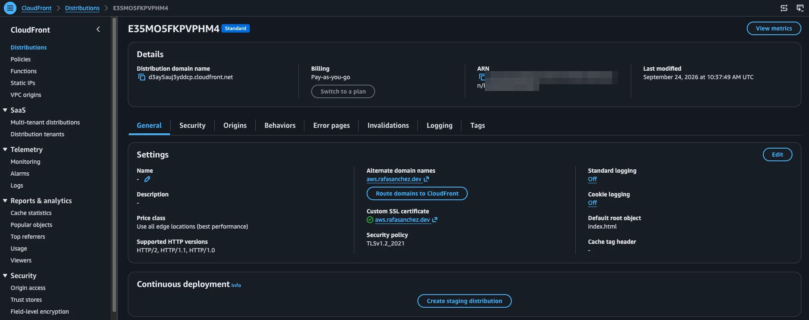Viewport: 809px width, 320px height.
Task: Open Usage report
Action: 19,248
